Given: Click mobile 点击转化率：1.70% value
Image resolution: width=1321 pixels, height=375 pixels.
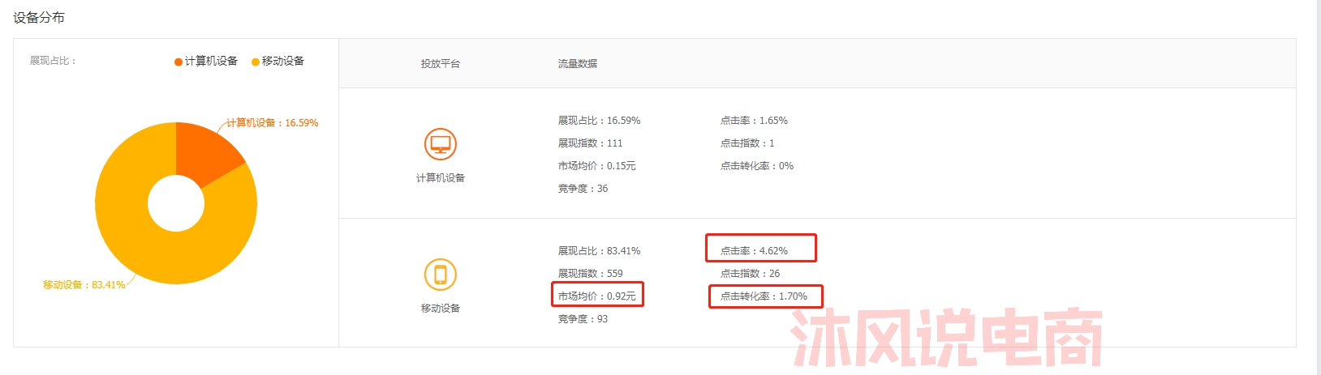Looking at the screenshot, I should [x=764, y=296].
